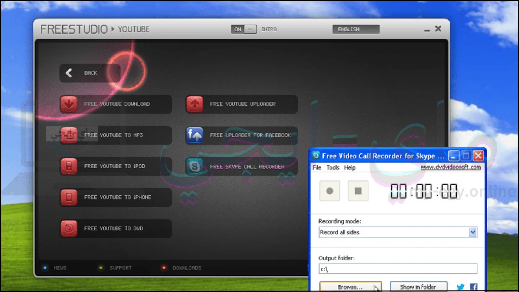Click the Free YouTube to DVD disc icon
Image resolution: width=519 pixels, height=292 pixels.
point(69,228)
